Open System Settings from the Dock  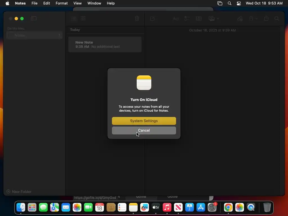212,207
